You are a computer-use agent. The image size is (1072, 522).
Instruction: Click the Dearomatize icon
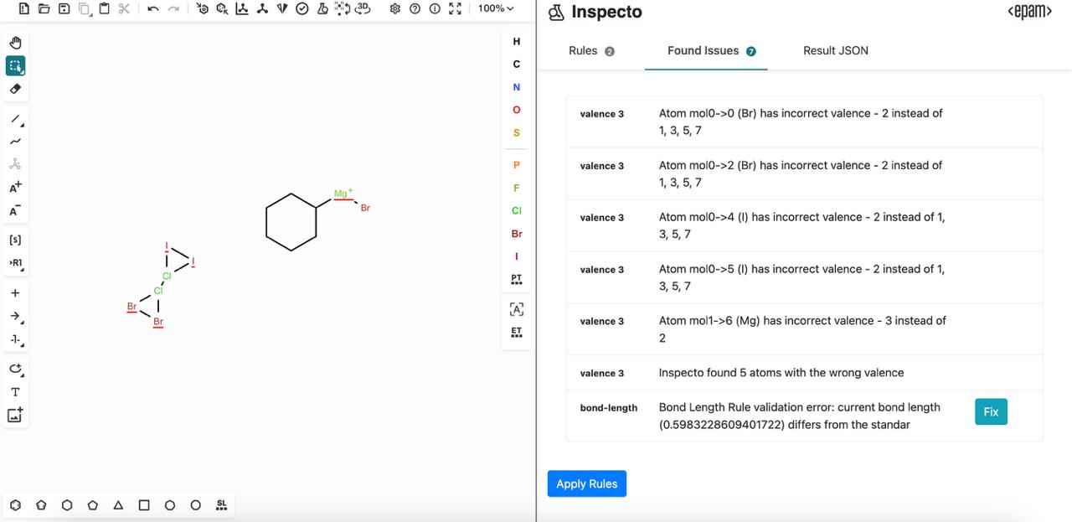tap(222, 8)
